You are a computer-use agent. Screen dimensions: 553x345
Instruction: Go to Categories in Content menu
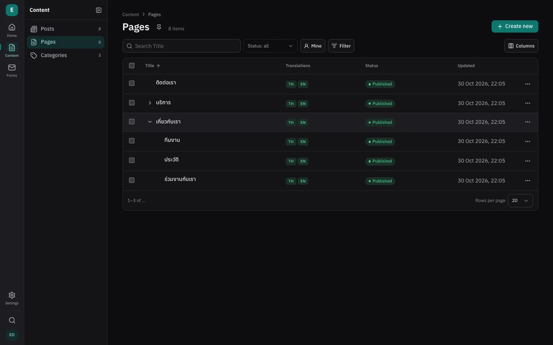click(x=66, y=55)
